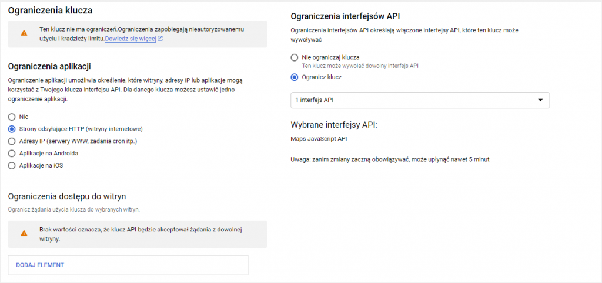Click the warning icon in website restrictions banner
This screenshot has height=283, width=602.
(24, 233)
